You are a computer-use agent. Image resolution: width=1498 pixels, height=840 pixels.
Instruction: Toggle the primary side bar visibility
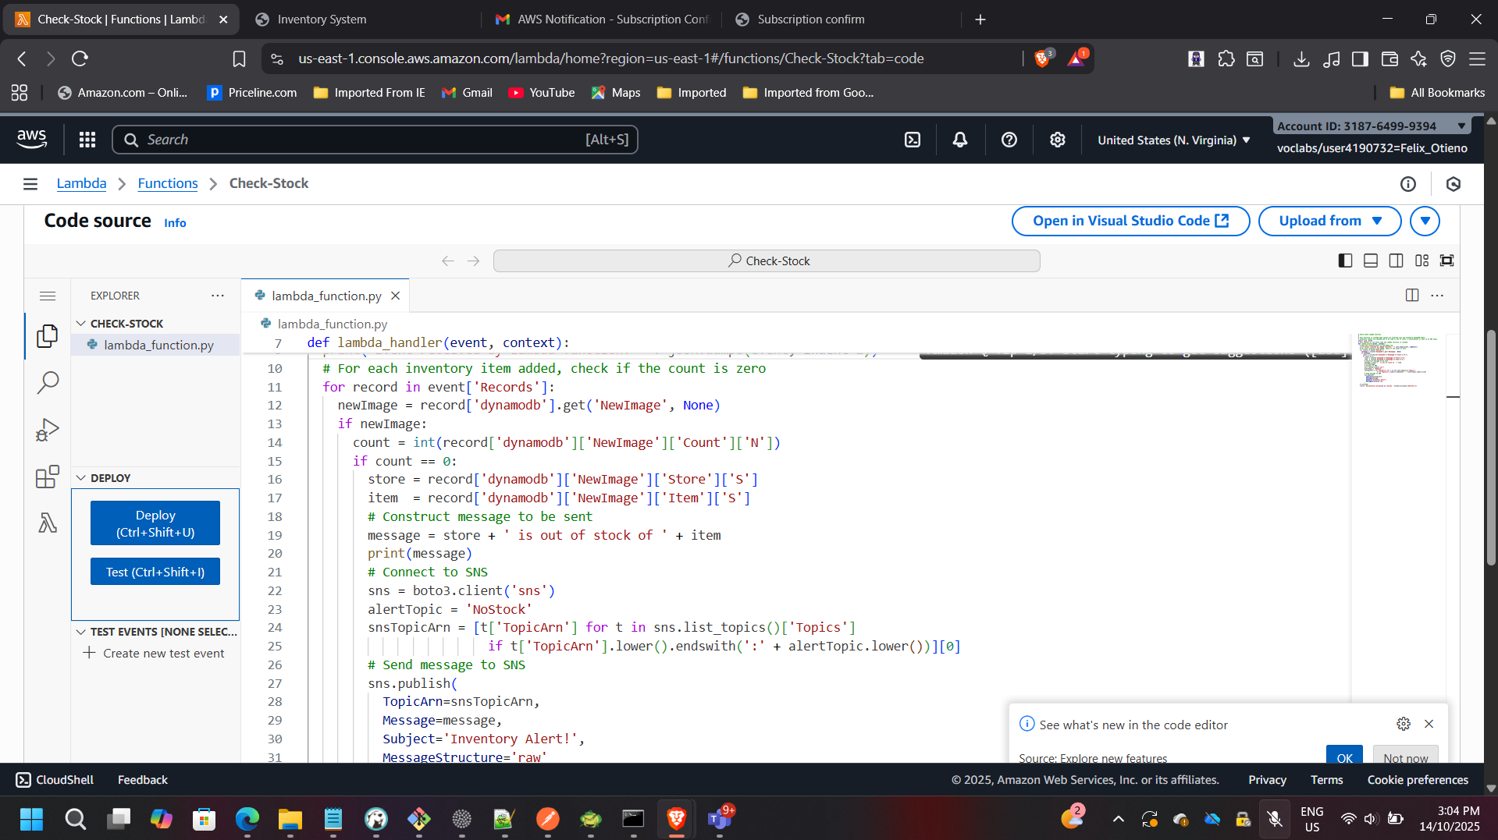click(x=1345, y=261)
